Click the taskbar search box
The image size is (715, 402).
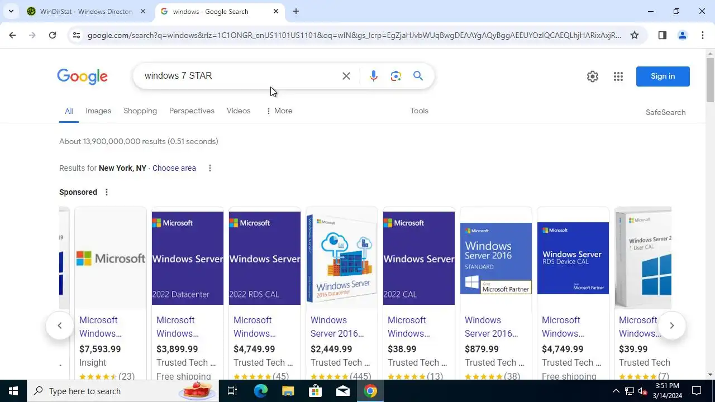click(x=123, y=391)
